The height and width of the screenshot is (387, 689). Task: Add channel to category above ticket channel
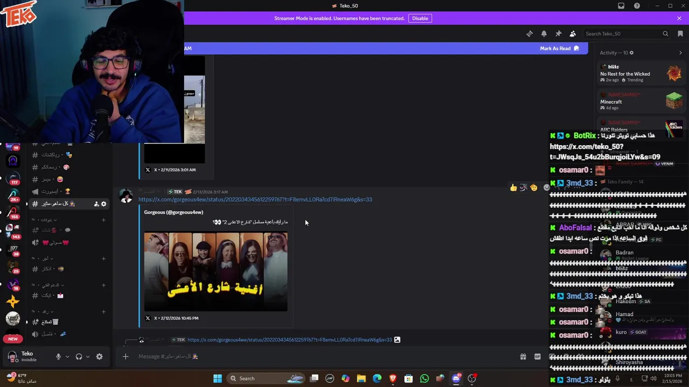[x=104, y=285]
